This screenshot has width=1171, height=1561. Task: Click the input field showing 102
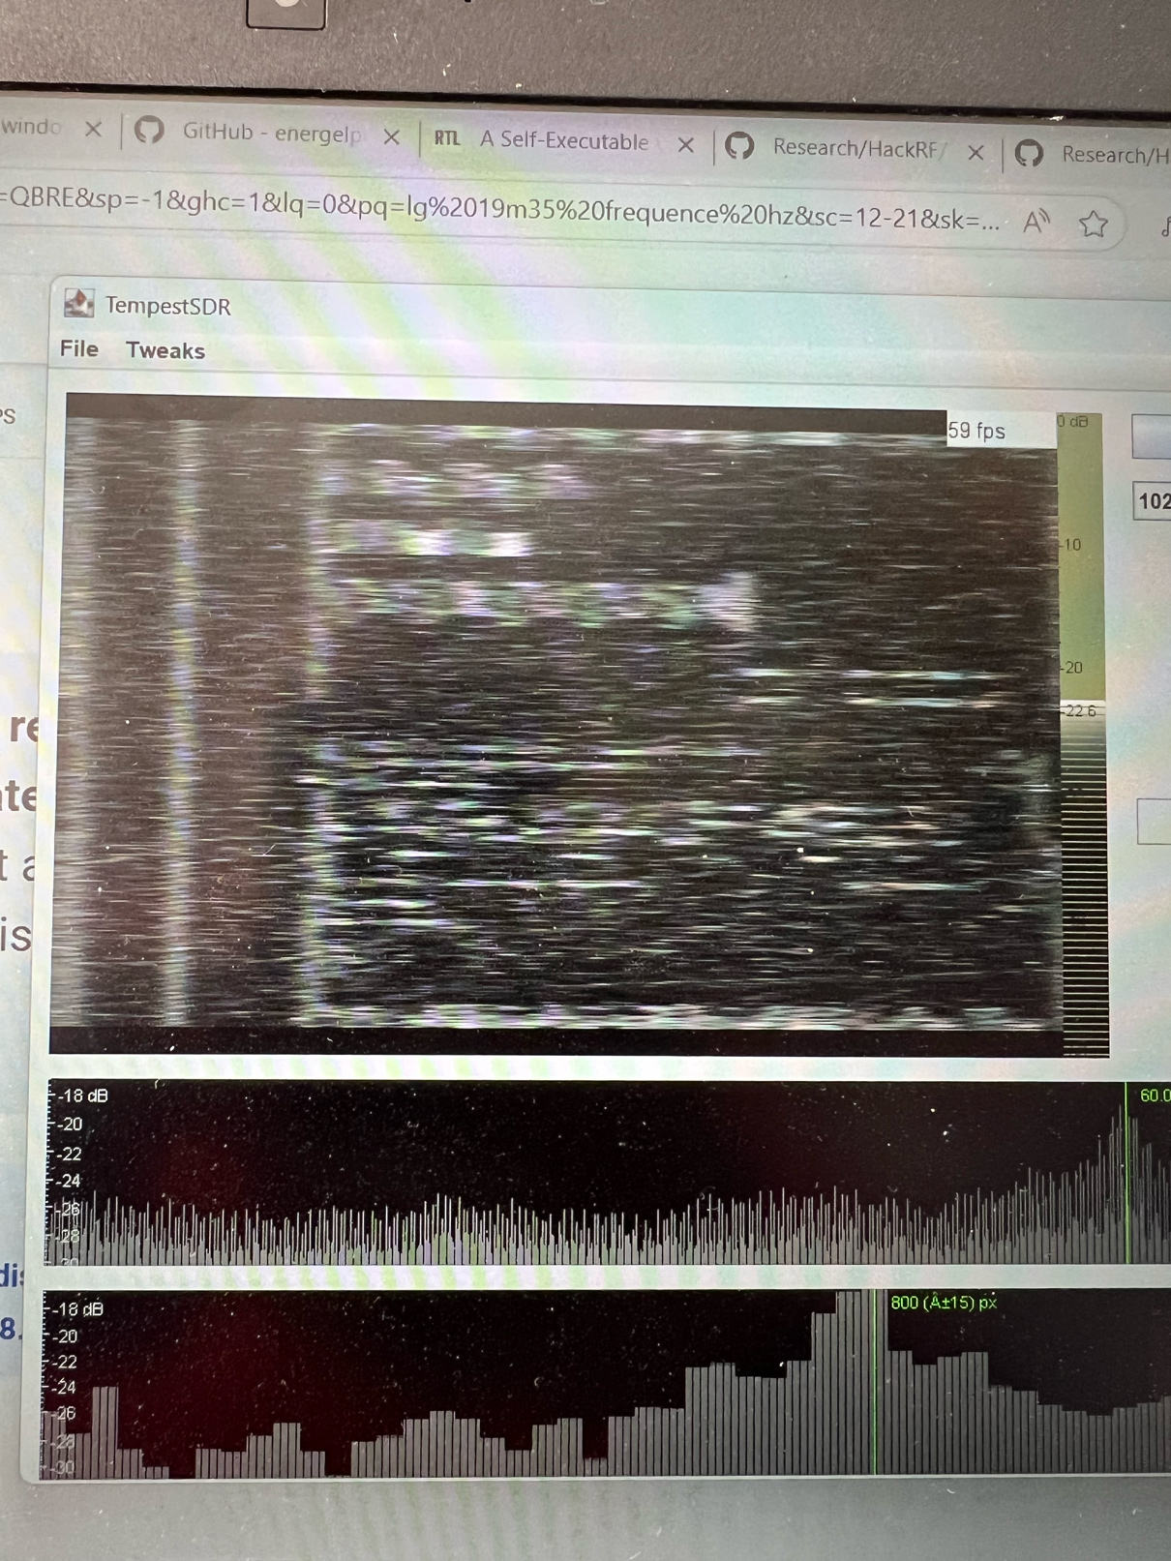pyautogui.click(x=1154, y=501)
